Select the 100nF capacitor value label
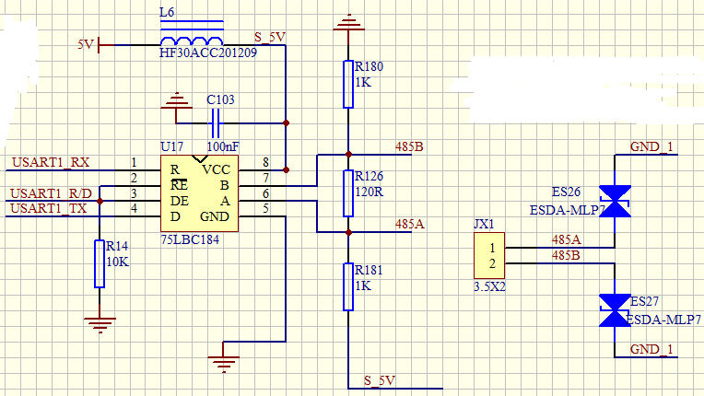The height and width of the screenshot is (396, 704). pos(224,146)
